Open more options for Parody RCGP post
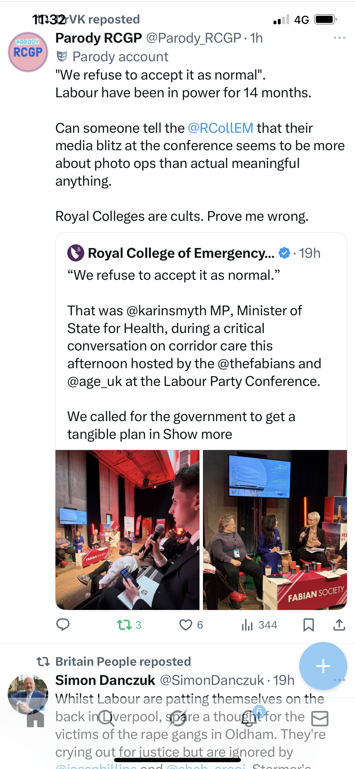 coord(339,38)
